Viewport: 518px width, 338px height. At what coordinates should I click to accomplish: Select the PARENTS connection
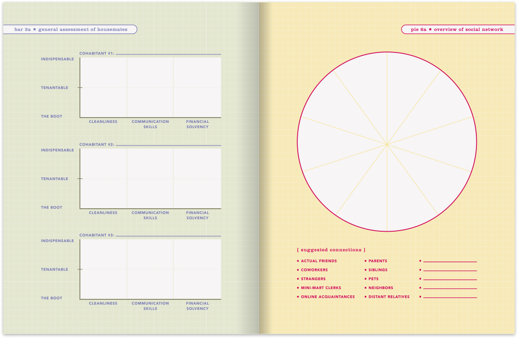point(377,261)
